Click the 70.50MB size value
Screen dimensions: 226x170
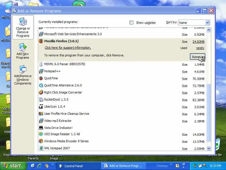pos(199,79)
